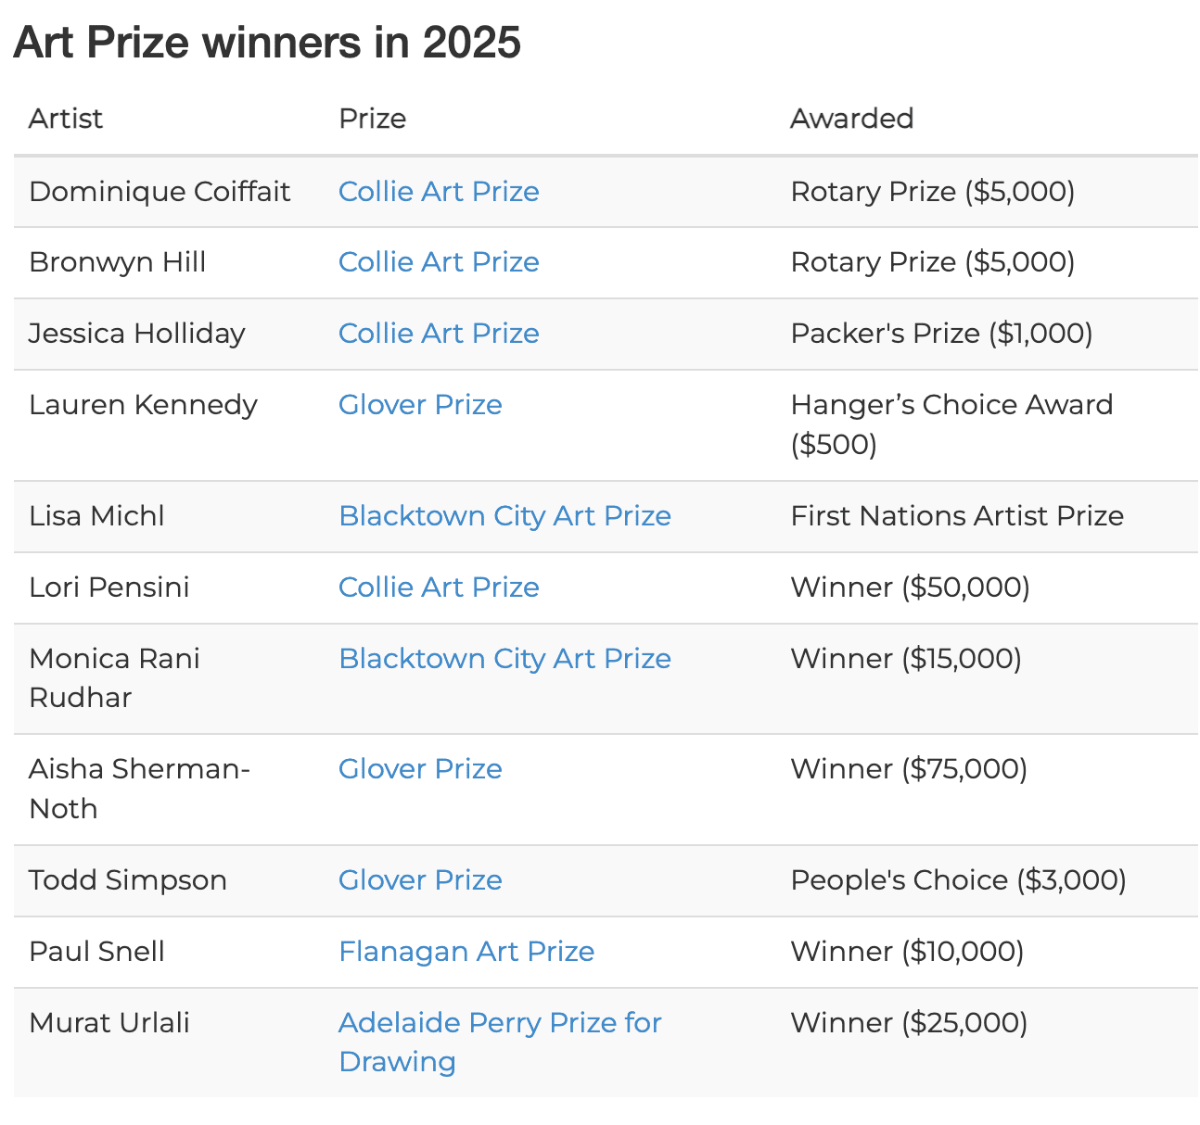The image size is (1200, 1125).
Task: Open the Flanagan Art Prize link
Action: pyautogui.click(x=466, y=952)
